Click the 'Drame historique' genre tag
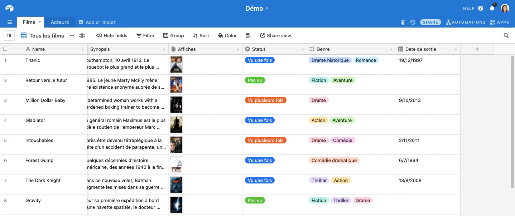Screen dimensions: 515x216 click(x=330, y=60)
